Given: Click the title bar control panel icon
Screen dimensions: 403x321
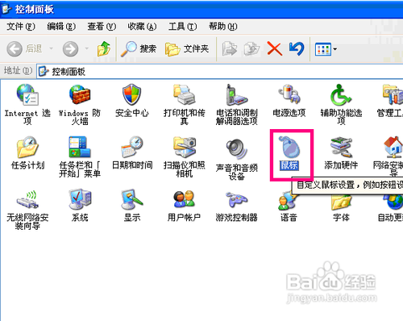Looking at the screenshot, I should [7, 9].
